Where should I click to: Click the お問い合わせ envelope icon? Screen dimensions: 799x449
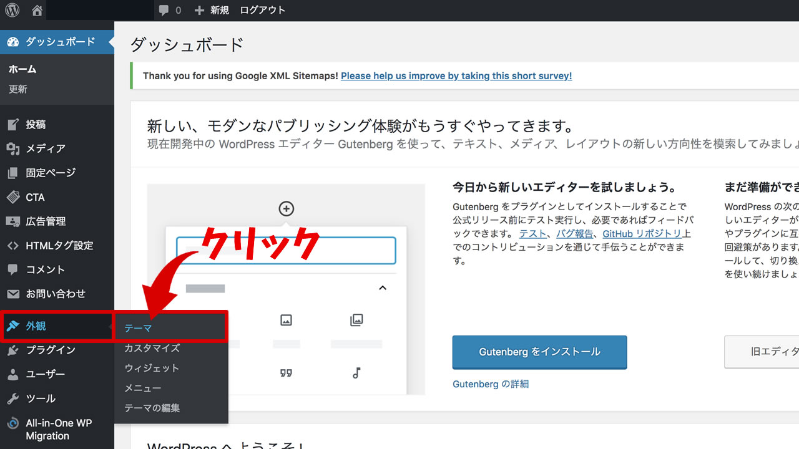tap(13, 294)
